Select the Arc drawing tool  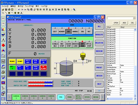[12, 13]
